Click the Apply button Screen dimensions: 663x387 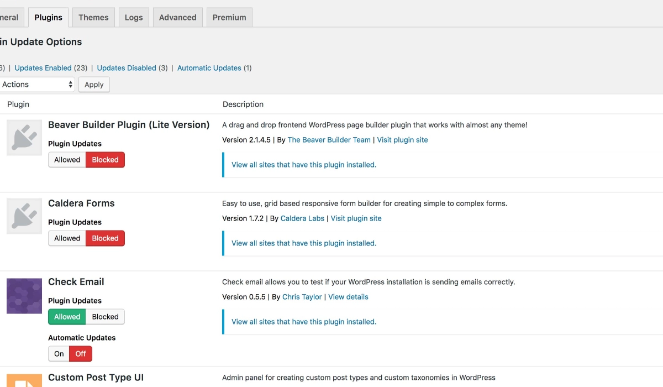94,85
